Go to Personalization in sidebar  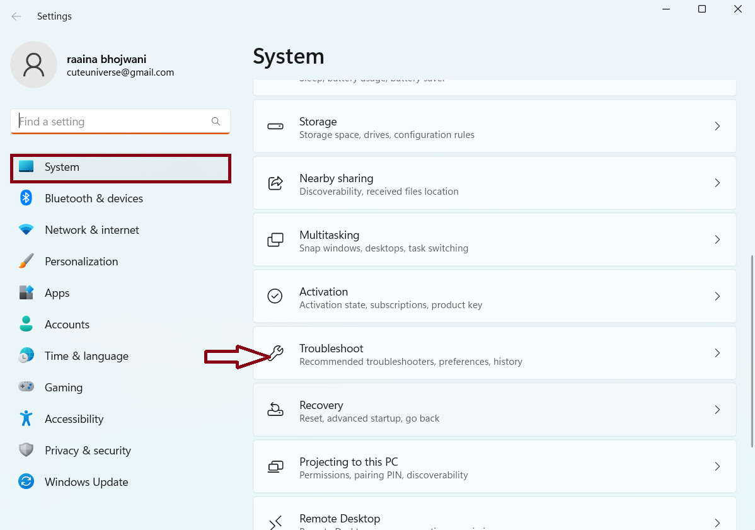point(81,262)
